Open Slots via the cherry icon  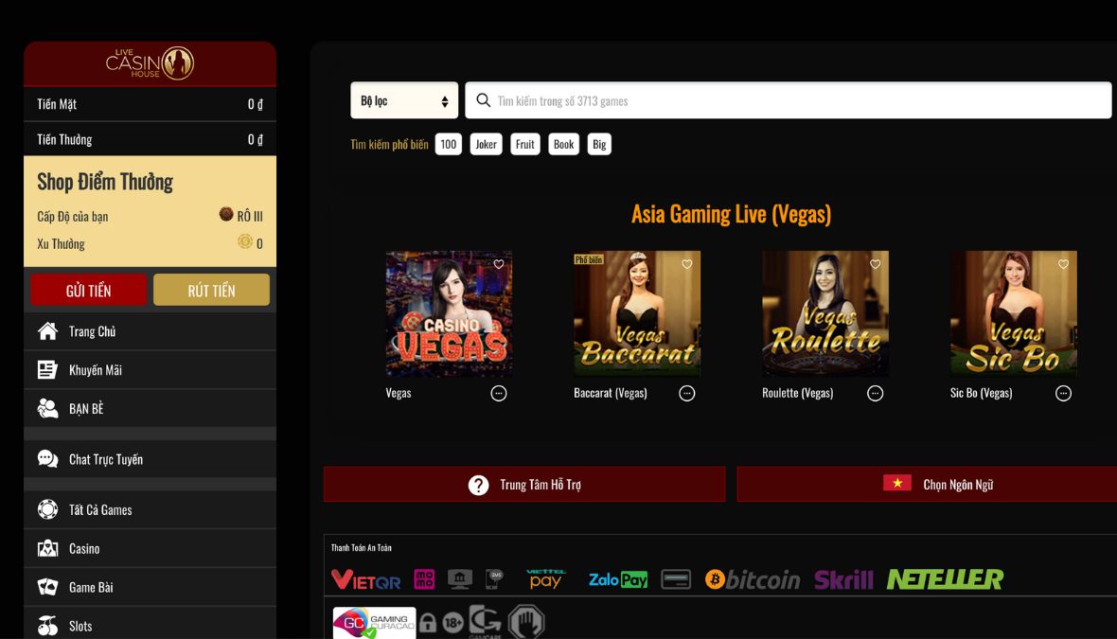[46, 626]
